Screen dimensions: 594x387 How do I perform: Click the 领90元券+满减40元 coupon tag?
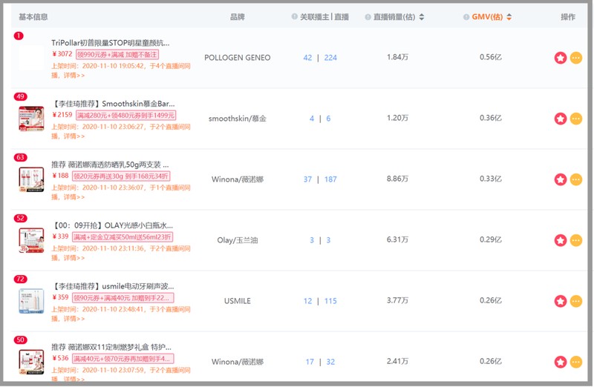point(123,298)
